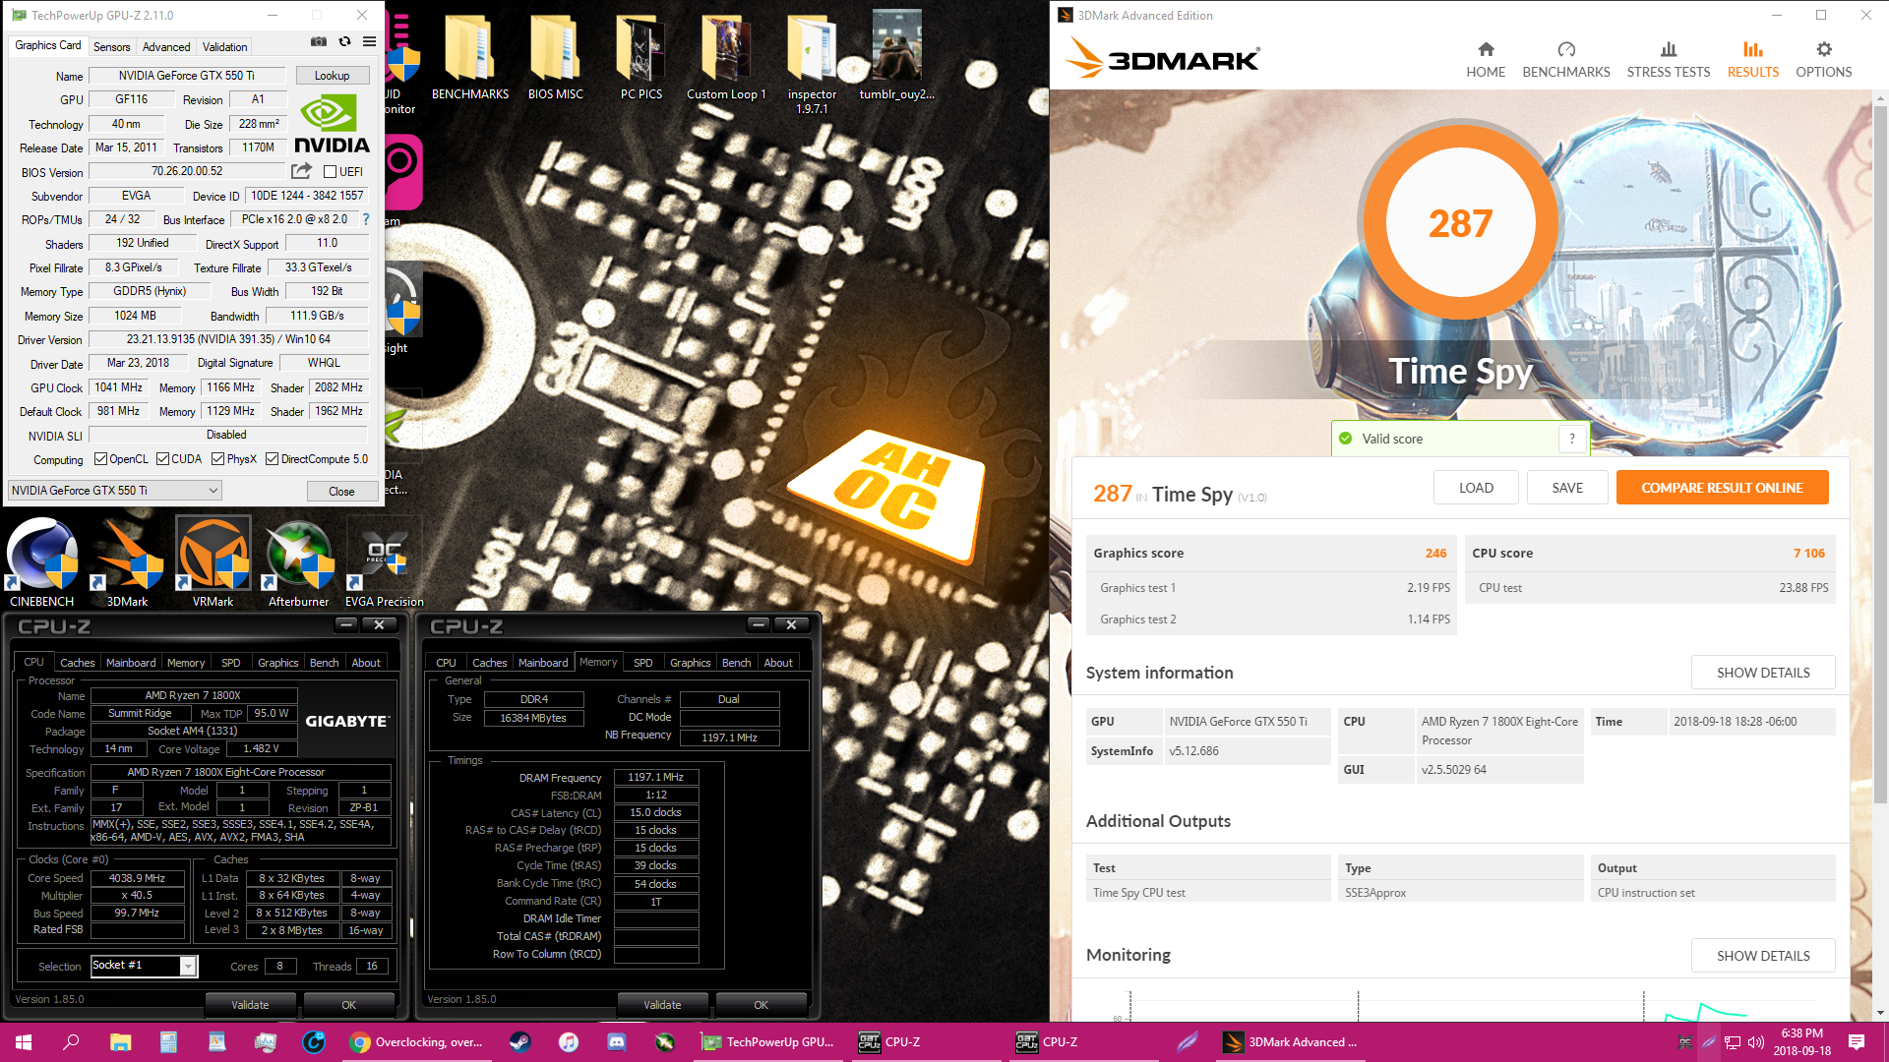
Task: Switch to Validation tab in GPU-Z
Action: (x=224, y=47)
